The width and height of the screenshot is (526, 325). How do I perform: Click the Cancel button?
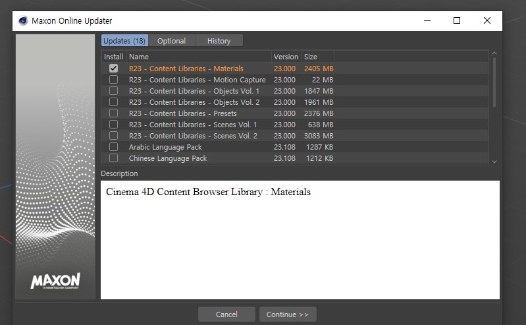point(226,314)
